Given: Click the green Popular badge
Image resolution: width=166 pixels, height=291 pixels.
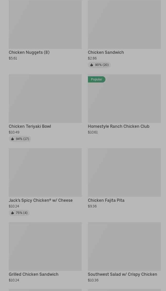Looking at the screenshot, I should click(x=96, y=79).
